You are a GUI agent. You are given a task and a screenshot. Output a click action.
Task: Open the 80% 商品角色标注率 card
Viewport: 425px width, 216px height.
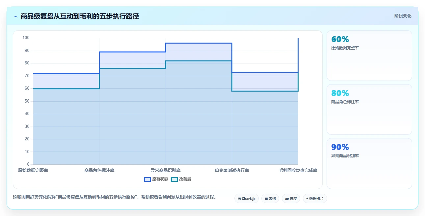click(x=369, y=109)
